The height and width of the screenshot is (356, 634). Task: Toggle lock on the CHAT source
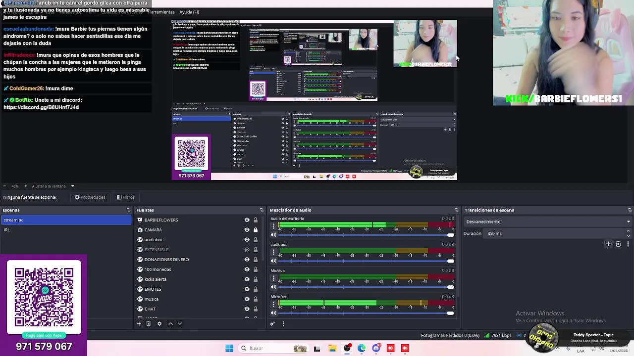click(256, 309)
